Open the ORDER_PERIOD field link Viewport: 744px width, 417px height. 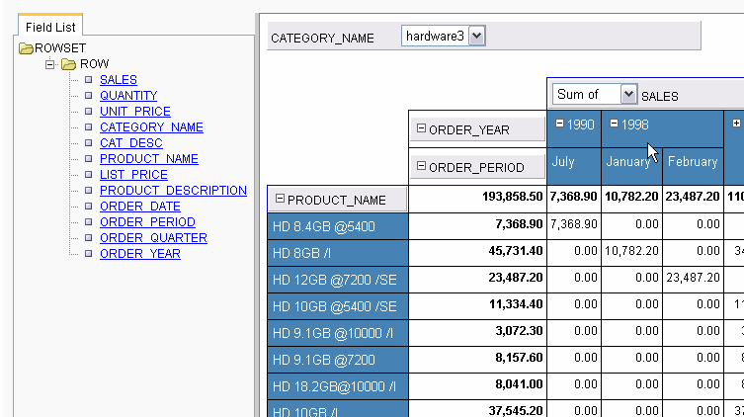click(x=147, y=222)
